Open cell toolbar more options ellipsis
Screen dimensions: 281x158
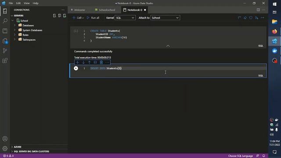(107, 62)
